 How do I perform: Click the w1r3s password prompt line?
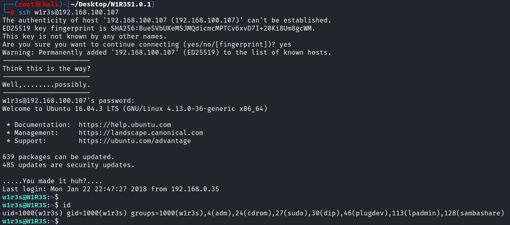click(x=68, y=101)
